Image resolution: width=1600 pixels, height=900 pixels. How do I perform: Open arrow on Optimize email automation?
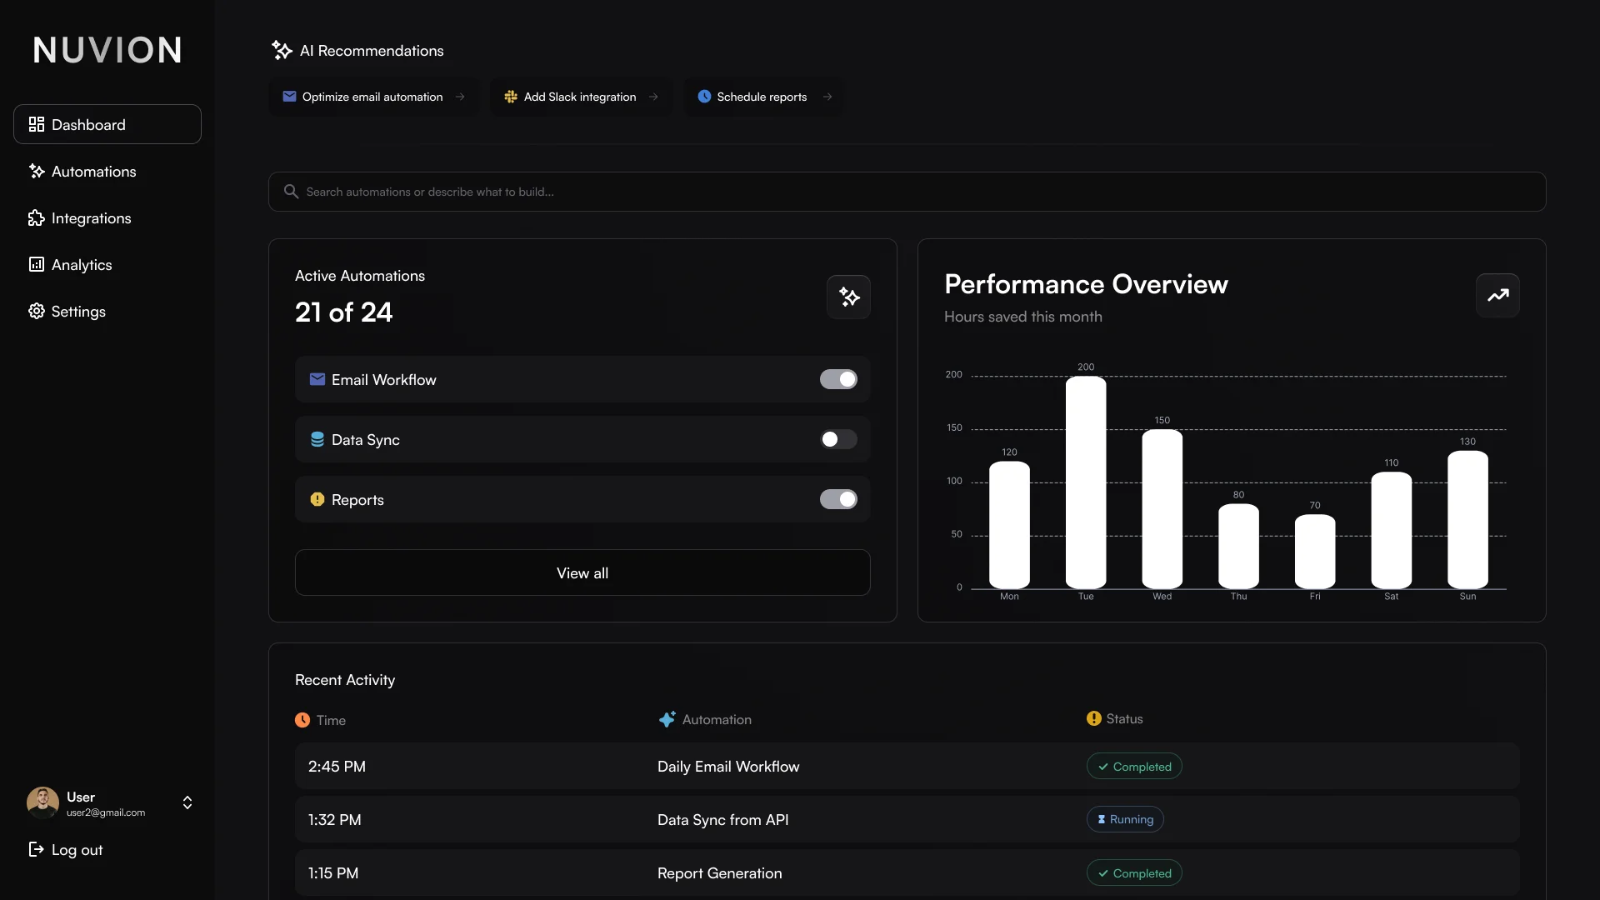click(x=460, y=97)
